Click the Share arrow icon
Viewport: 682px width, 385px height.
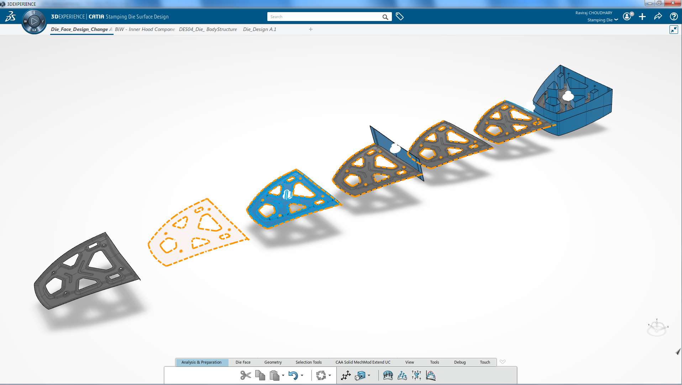click(658, 17)
